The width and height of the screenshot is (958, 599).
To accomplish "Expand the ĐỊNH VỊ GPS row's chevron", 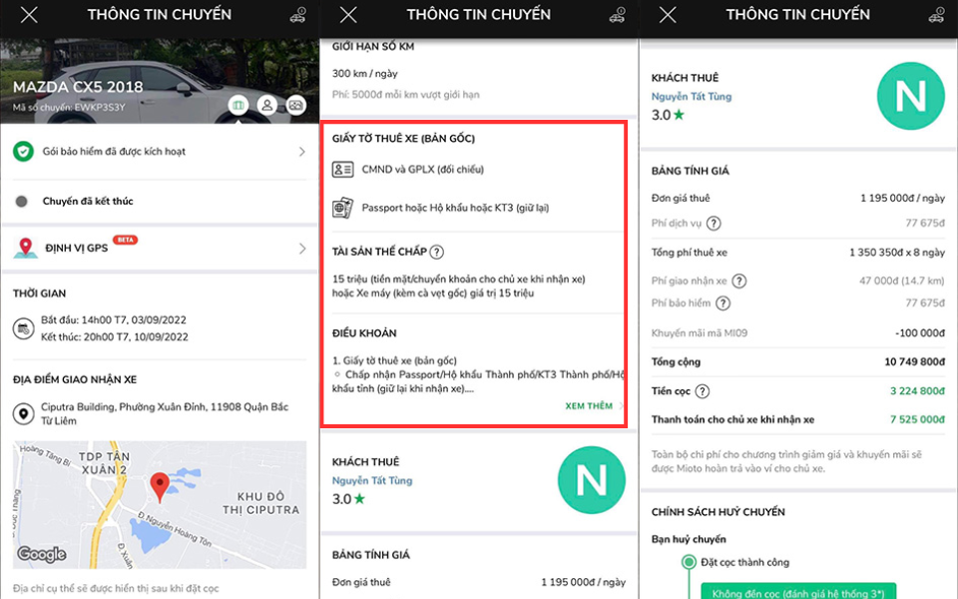I will tap(301, 249).
